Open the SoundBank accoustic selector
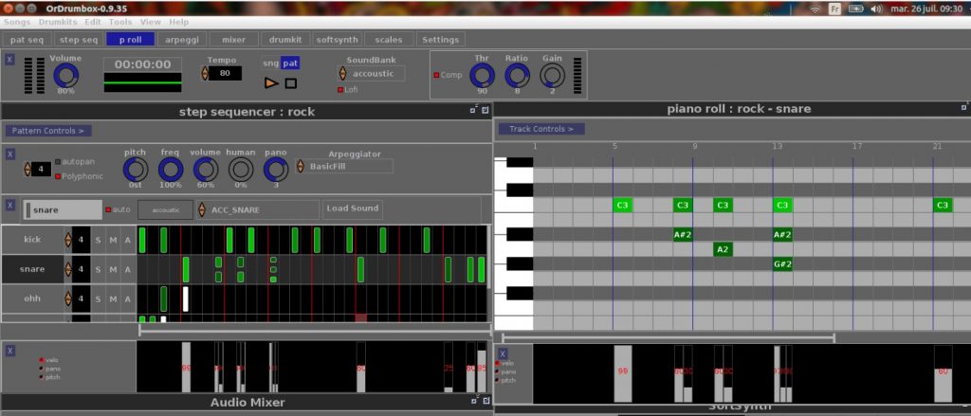 (x=373, y=74)
